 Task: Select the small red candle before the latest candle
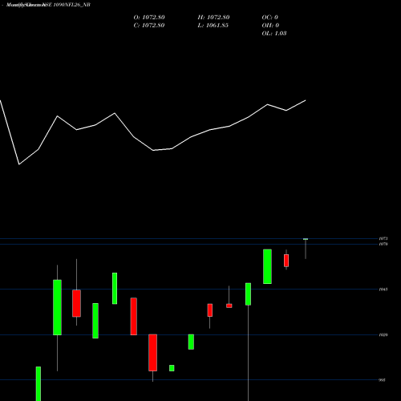pyautogui.click(x=286, y=261)
